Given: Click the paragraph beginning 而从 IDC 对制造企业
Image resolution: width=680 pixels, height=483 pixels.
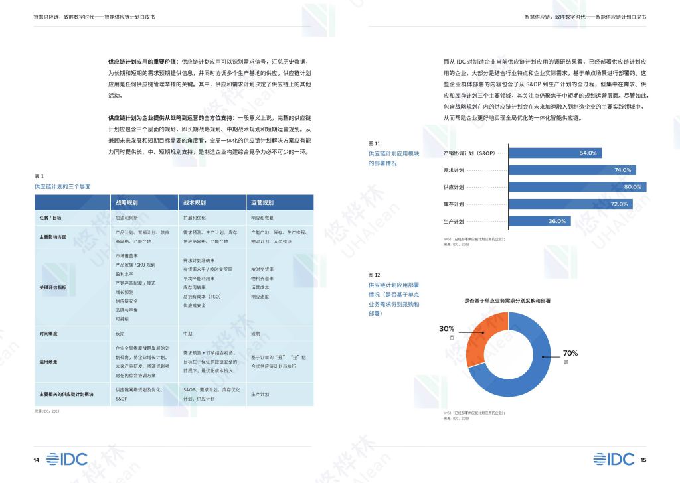Looking at the screenshot, I should pos(546,90).
